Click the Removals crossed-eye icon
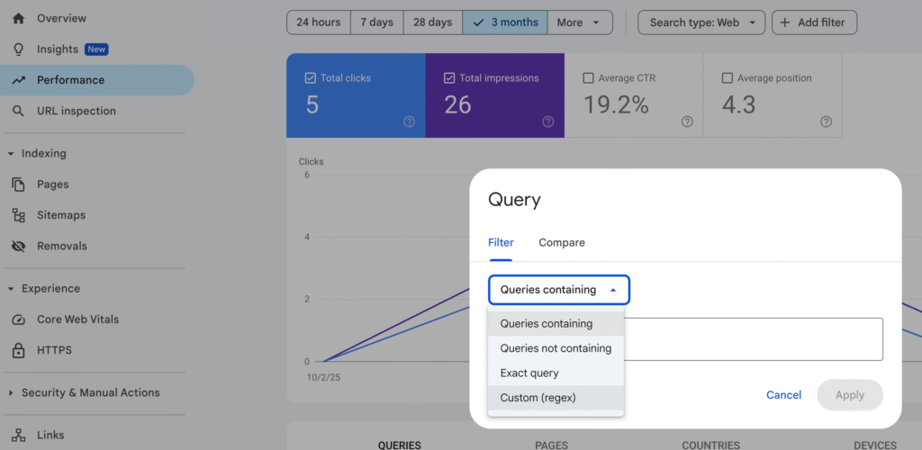 pyautogui.click(x=19, y=246)
